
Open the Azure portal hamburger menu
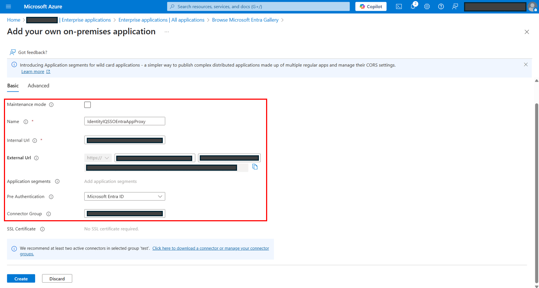click(9, 6)
